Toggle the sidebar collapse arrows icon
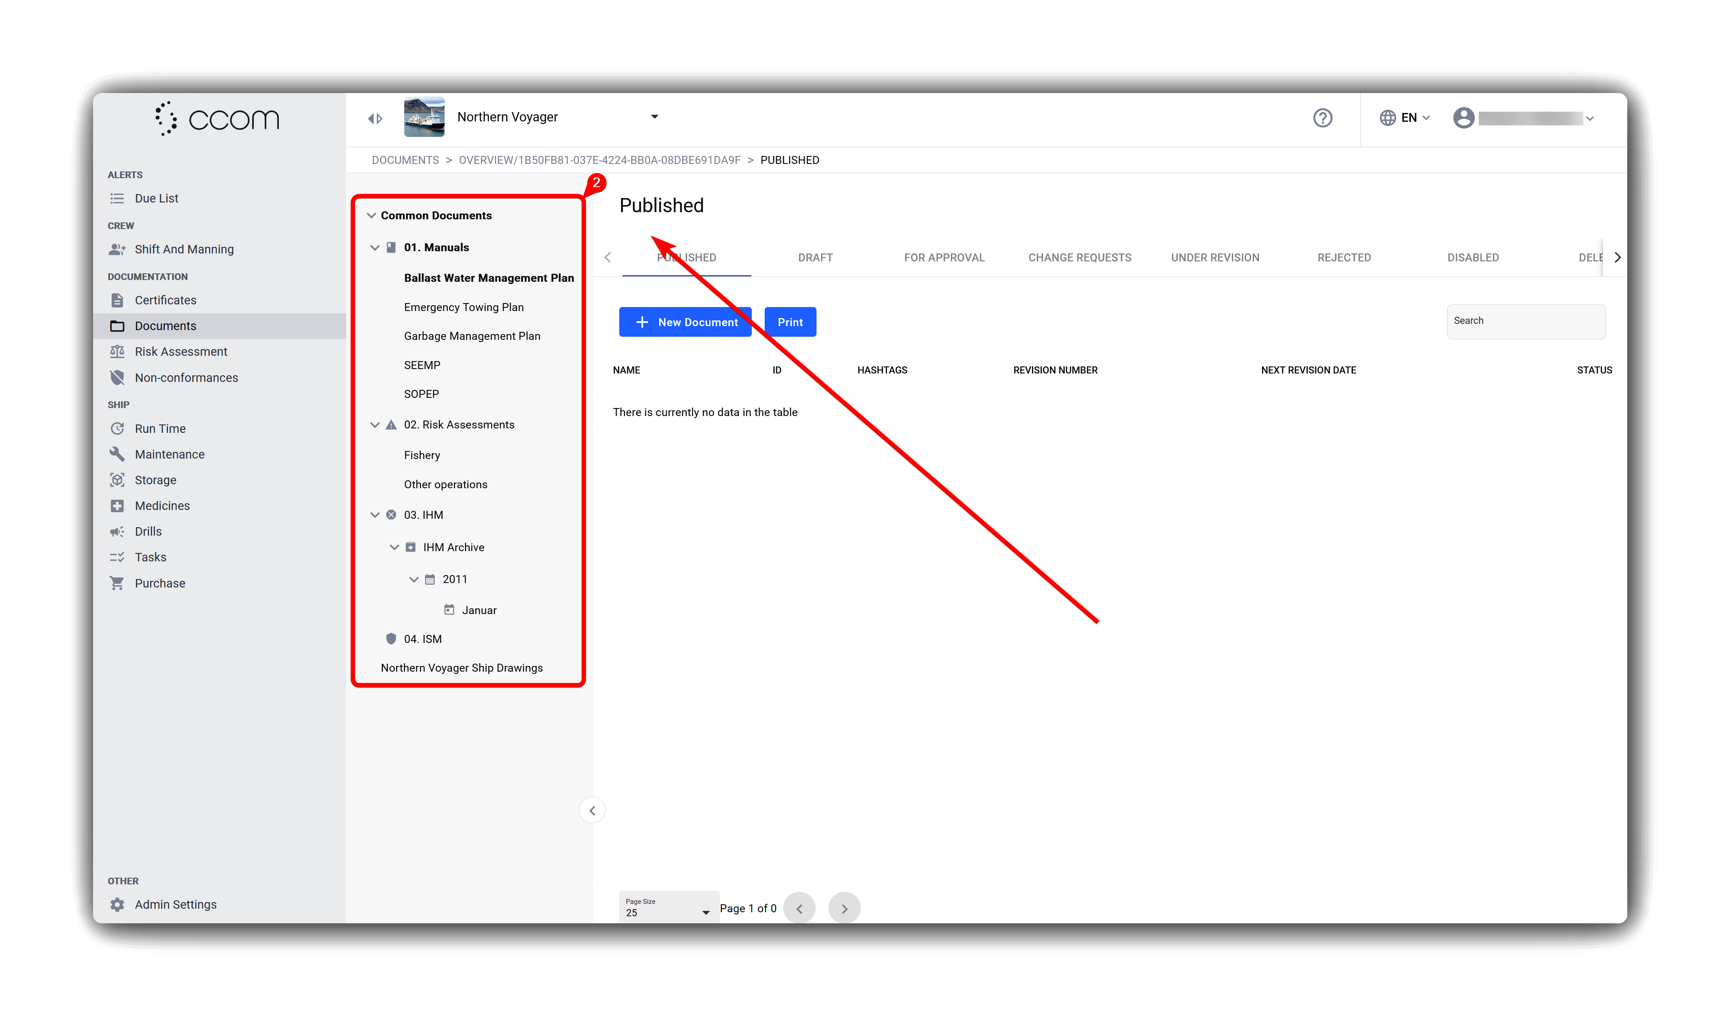1727x1023 pixels. [x=375, y=119]
